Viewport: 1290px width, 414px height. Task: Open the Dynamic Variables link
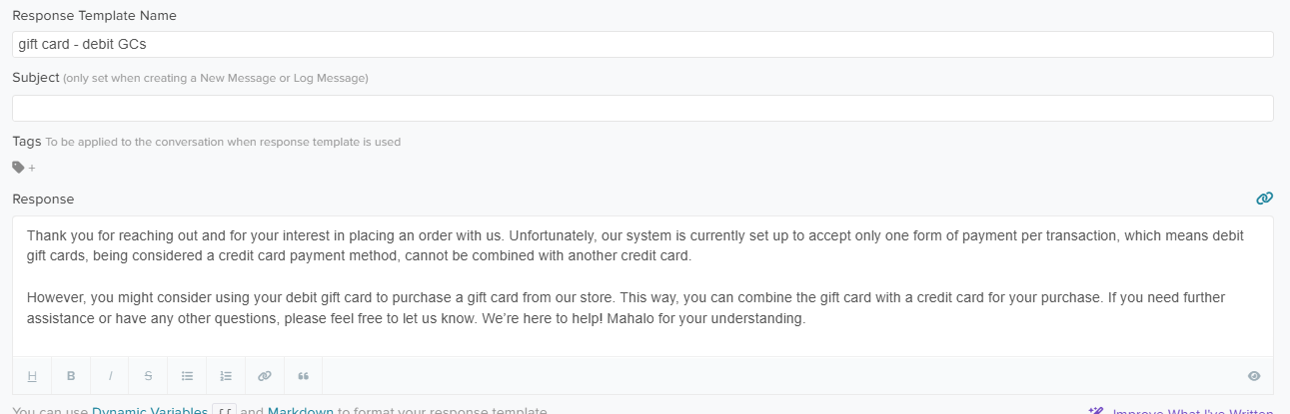coord(150,411)
